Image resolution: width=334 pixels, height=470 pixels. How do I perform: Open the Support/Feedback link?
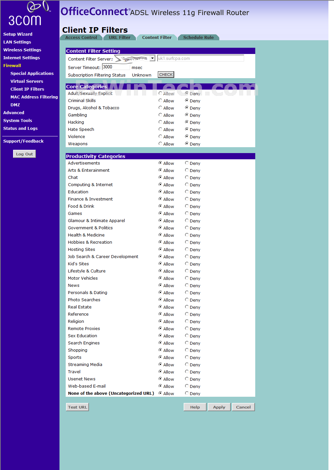click(23, 141)
